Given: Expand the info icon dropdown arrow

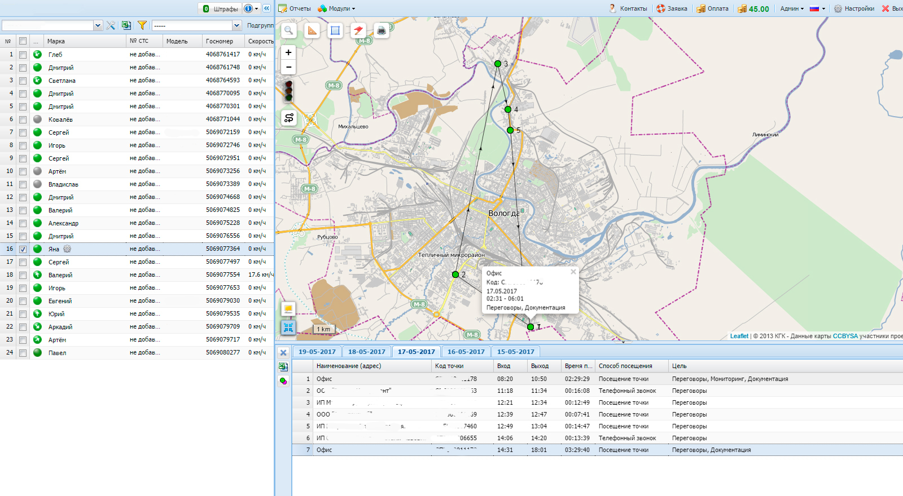Looking at the screenshot, I should tap(256, 8).
